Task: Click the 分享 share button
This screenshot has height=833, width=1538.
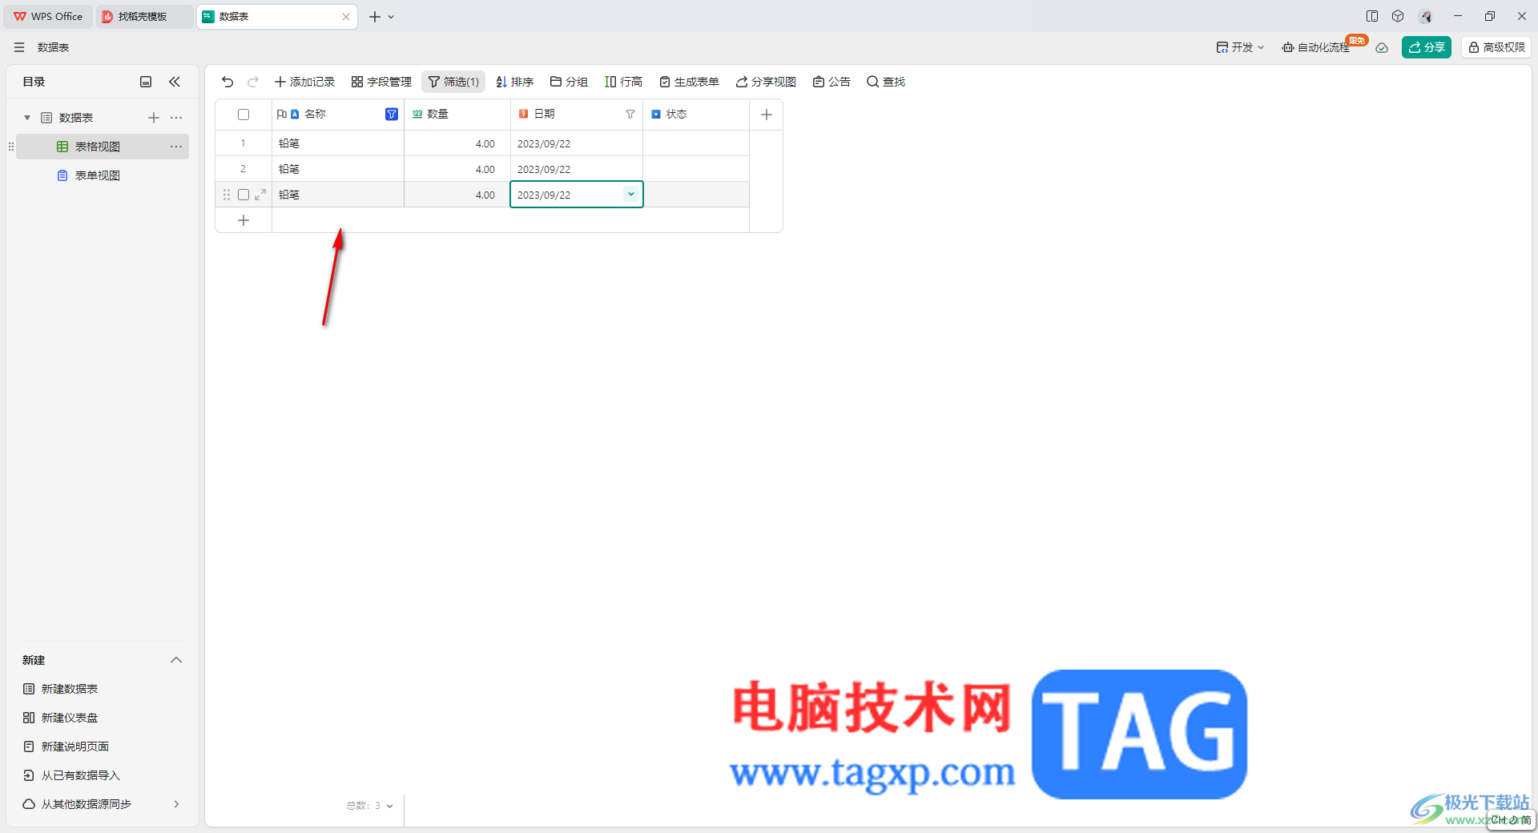Action: click(1427, 47)
